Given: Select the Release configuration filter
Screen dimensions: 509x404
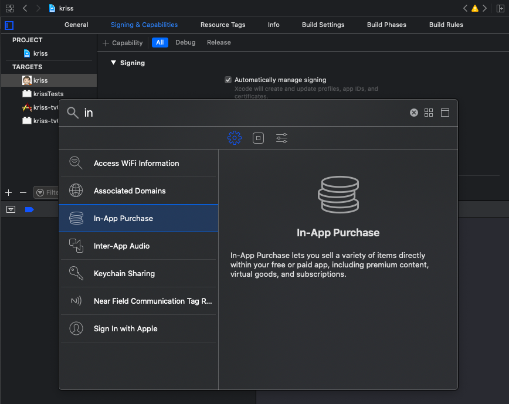Looking at the screenshot, I should click(219, 42).
